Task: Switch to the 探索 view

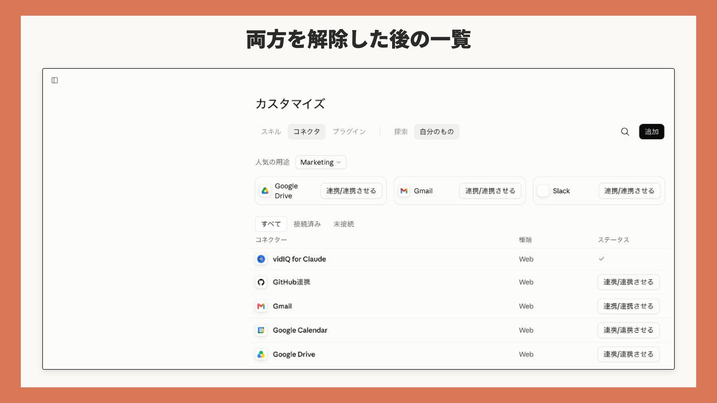Action: (401, 132)
